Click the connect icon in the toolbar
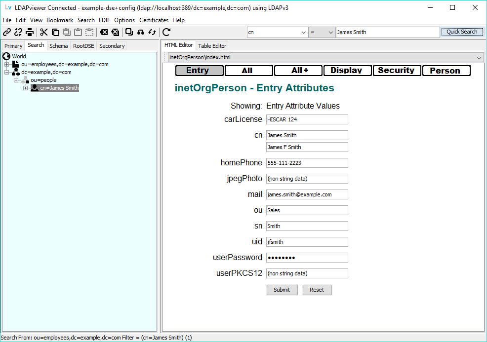This screenshot has width=487, height=342. point(6,32)
